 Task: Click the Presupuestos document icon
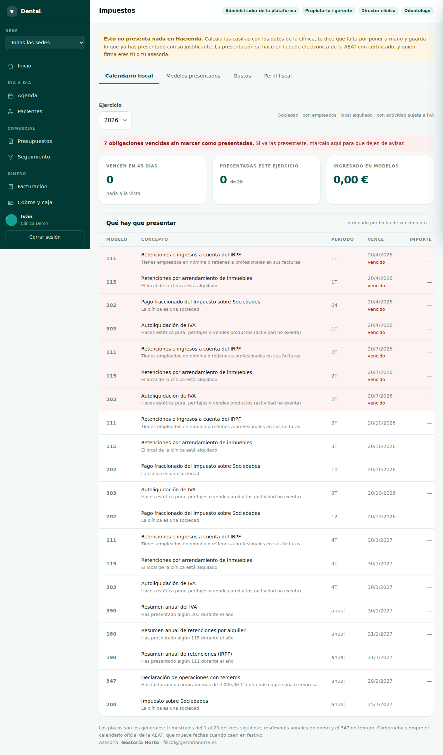pyautogui.click(x=11, y=141)
